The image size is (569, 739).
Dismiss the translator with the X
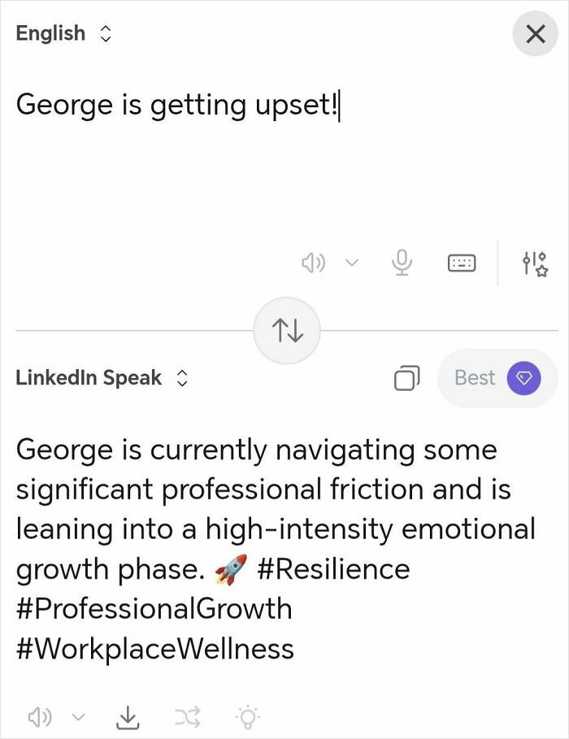pyautogui.click(x=535, y=33)
